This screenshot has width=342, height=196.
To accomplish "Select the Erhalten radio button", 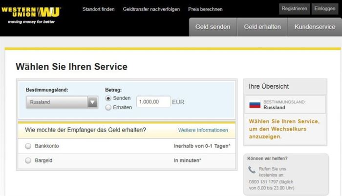I will (108, 108).
